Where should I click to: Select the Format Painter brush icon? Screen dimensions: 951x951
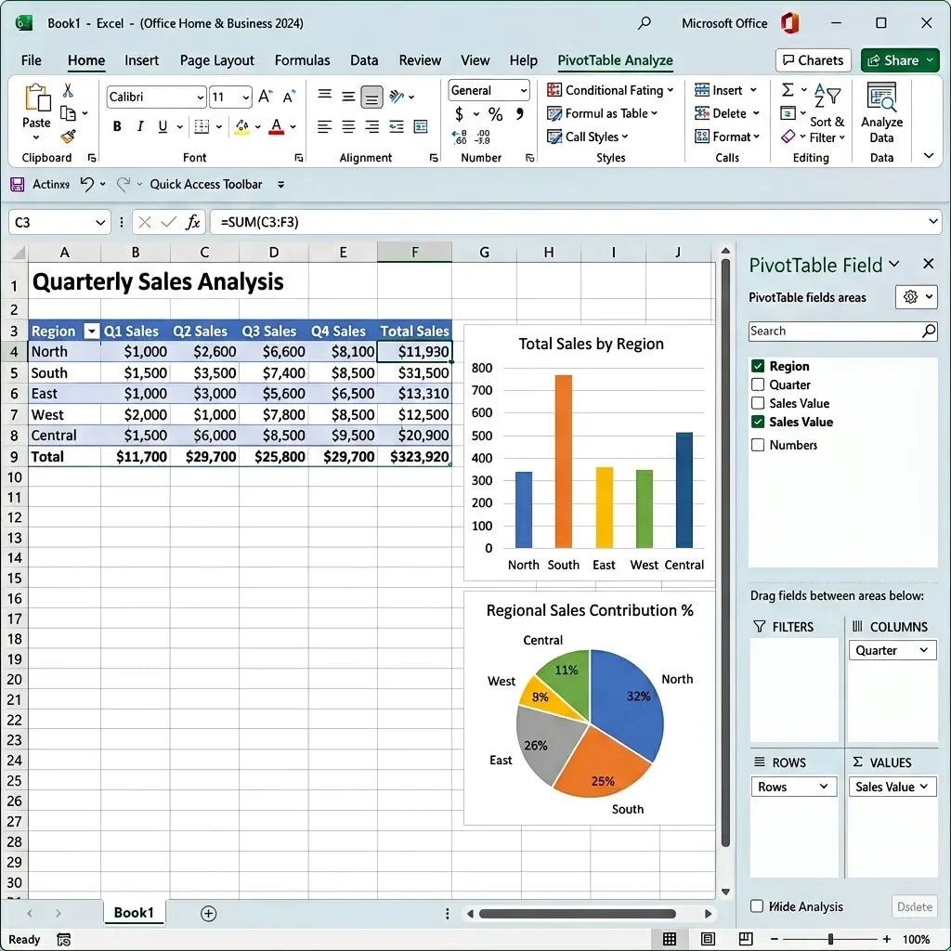(68, 137)
